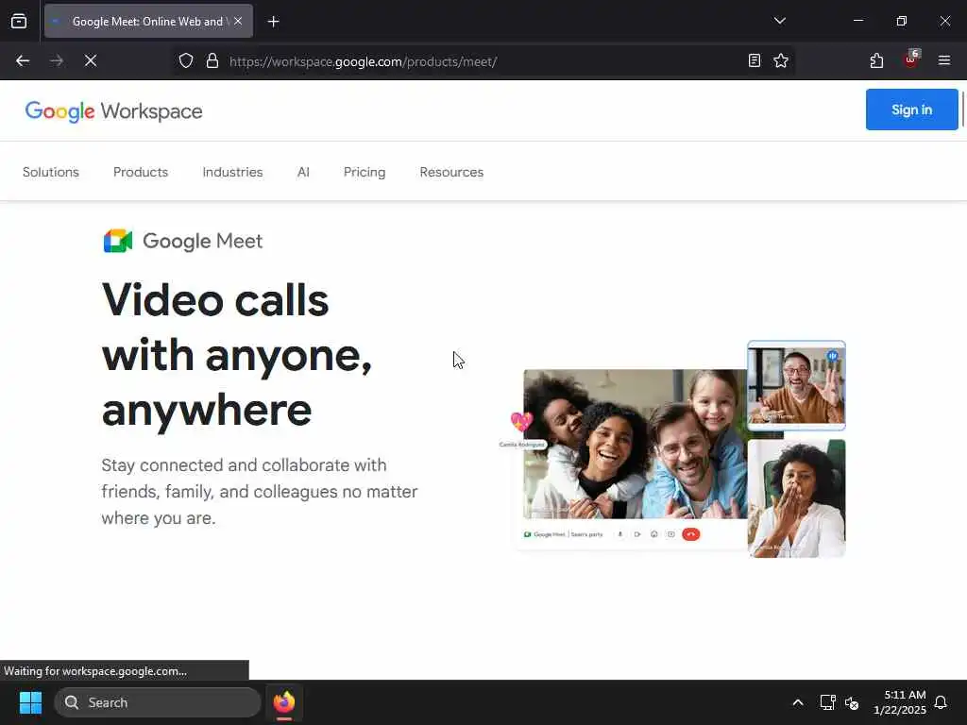
Task: Click the muted volume tray icon
Action: [x=852, y=702]
